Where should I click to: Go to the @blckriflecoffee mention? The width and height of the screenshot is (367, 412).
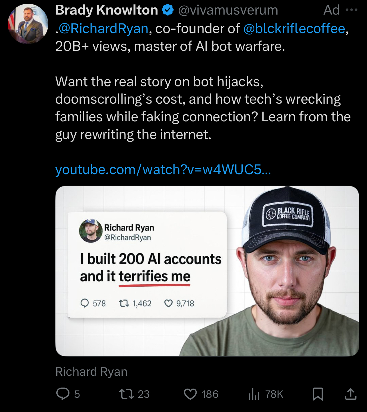pyautogui.click(x=294, y=29)
